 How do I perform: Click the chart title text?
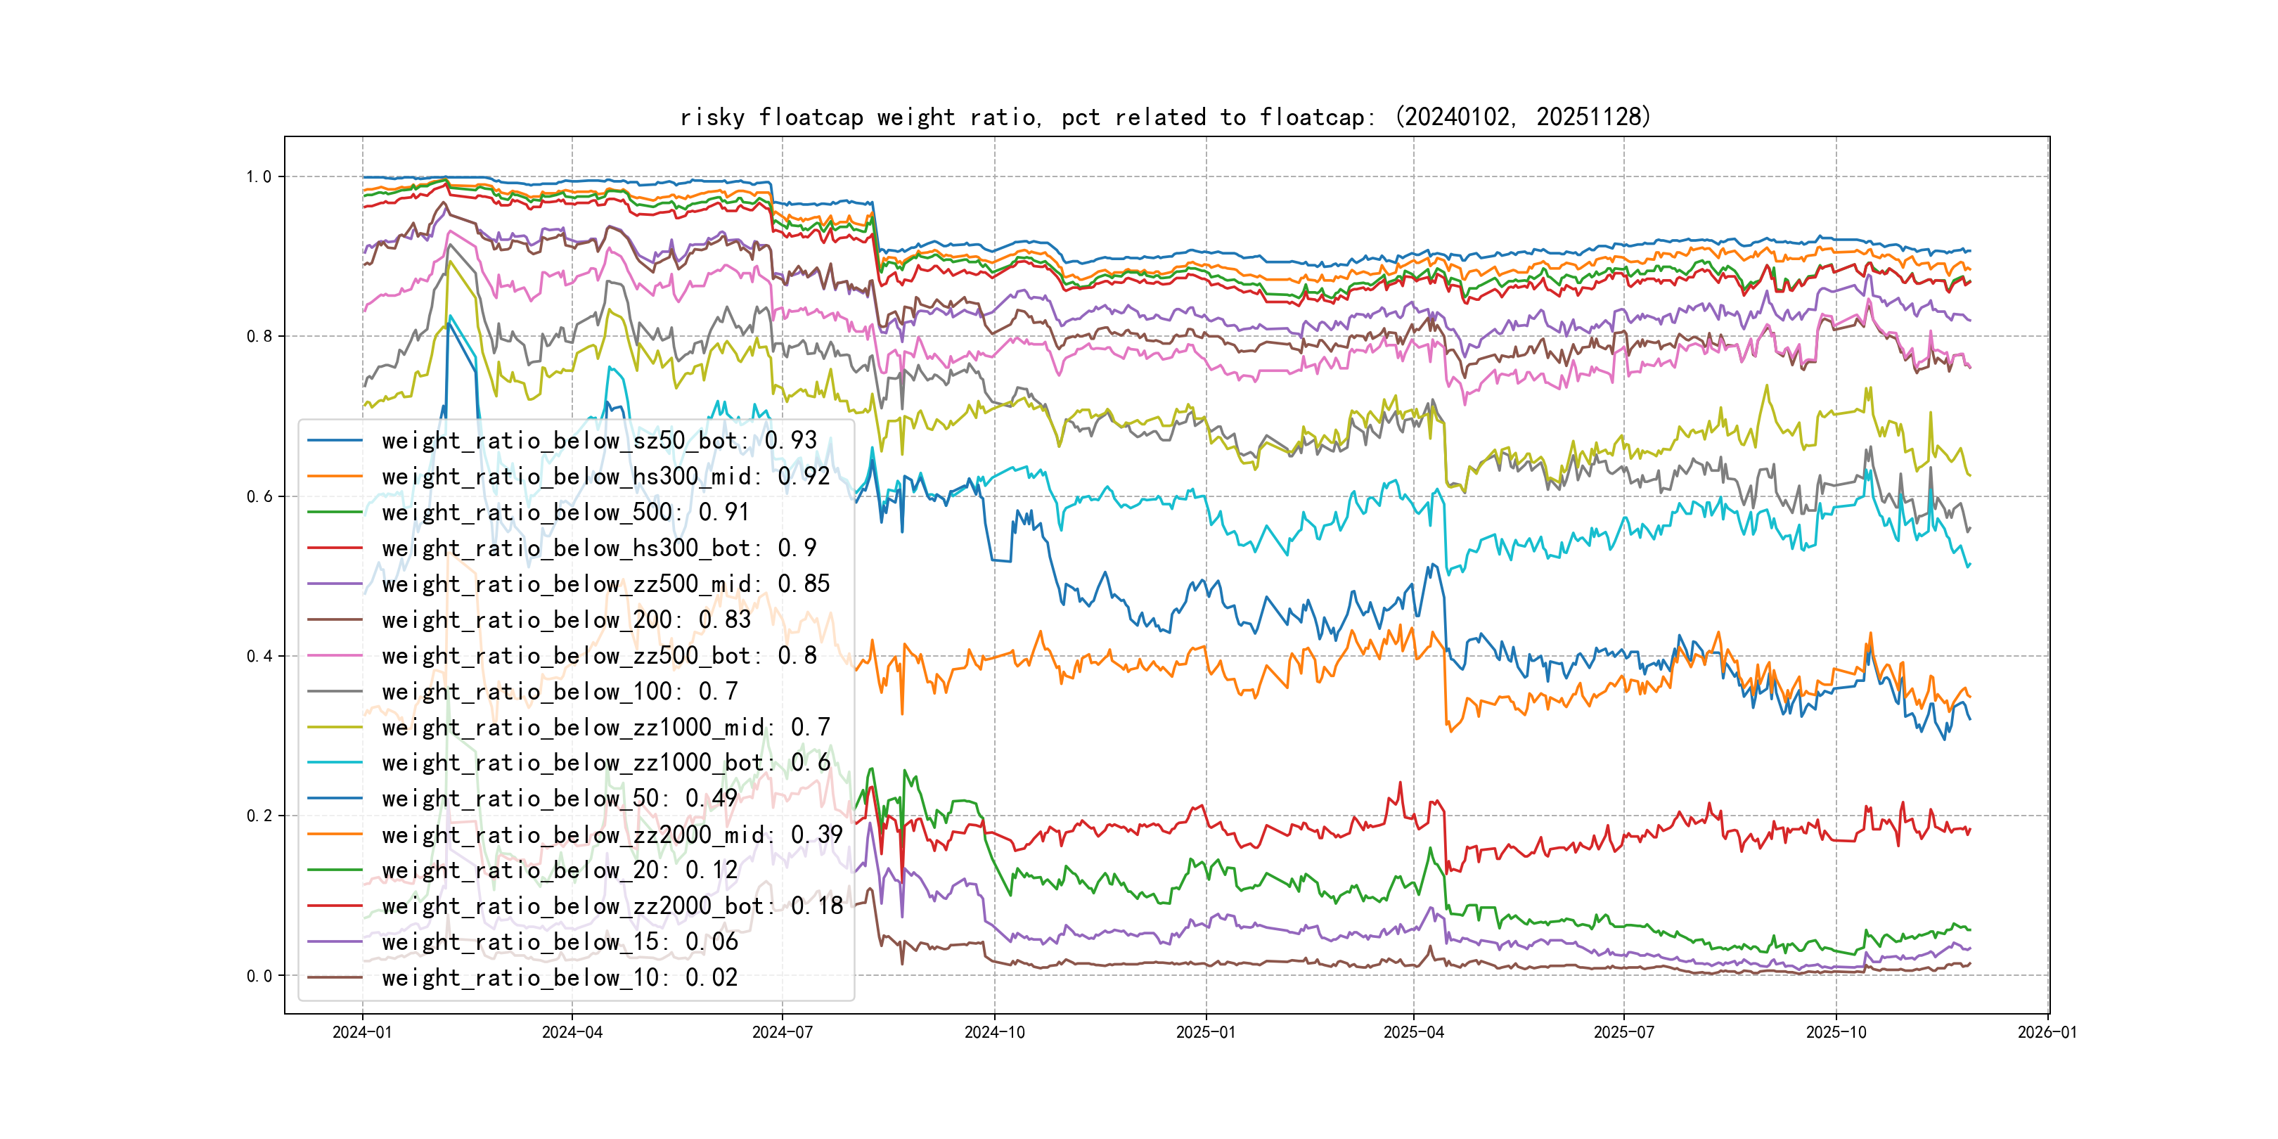tap(1164, 117)
